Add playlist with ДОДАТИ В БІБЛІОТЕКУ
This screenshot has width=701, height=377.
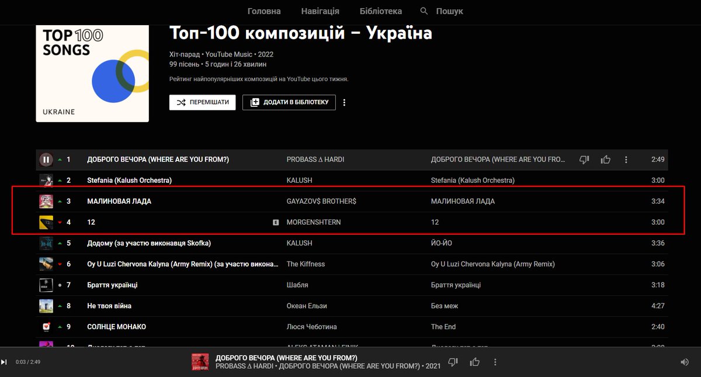(289, 102)
